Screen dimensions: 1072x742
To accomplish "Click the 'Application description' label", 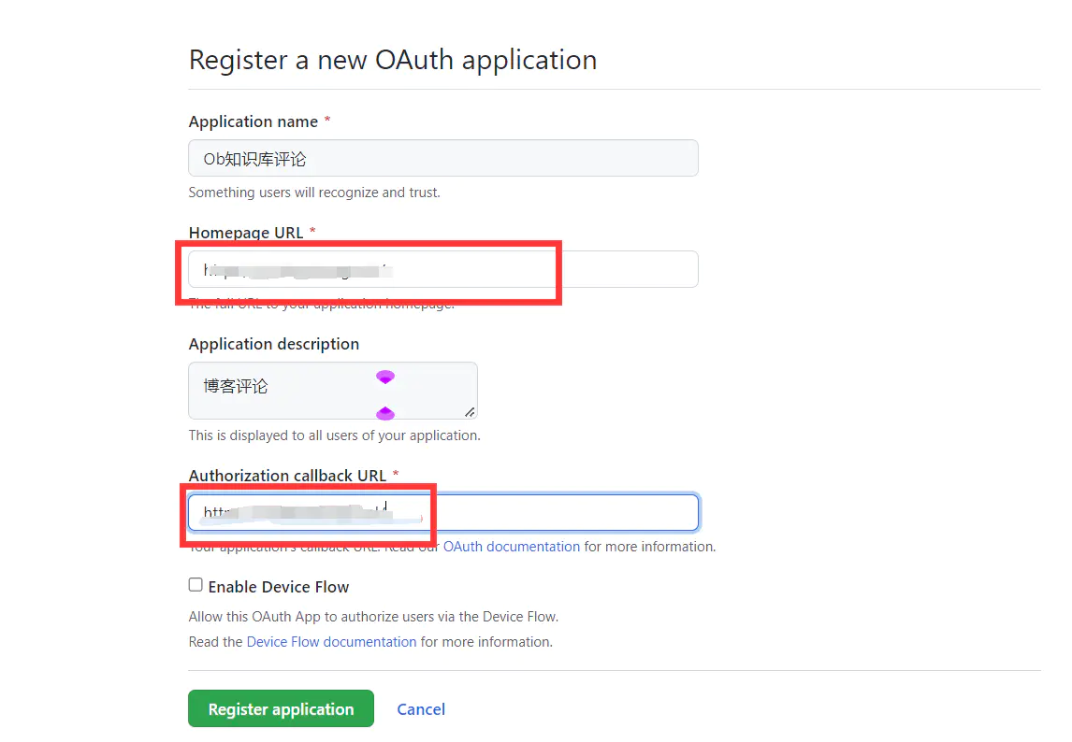I will [x=274, y=344].
